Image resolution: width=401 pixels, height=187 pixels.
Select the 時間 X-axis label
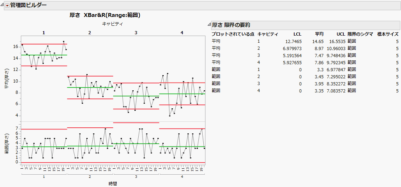pos(112,183)
